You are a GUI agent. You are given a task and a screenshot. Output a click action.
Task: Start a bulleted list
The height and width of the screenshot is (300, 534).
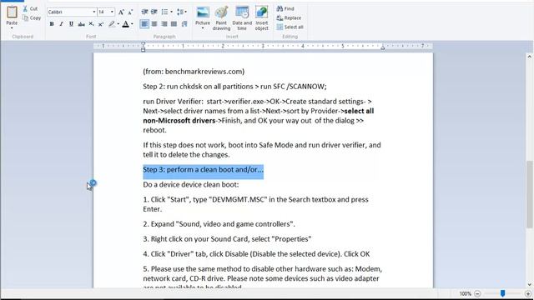[165, 12]
